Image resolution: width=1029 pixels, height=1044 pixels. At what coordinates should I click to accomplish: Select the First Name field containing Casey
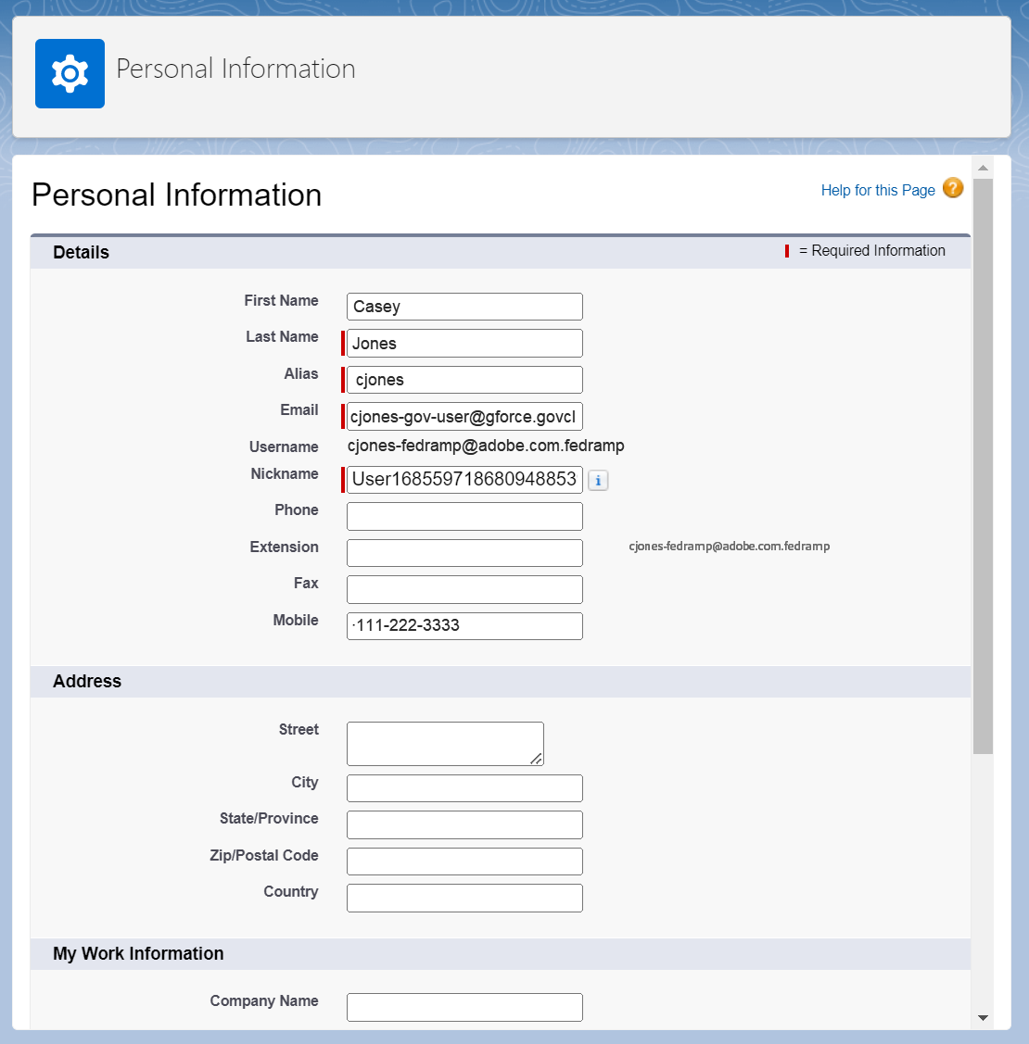(464, 306)
